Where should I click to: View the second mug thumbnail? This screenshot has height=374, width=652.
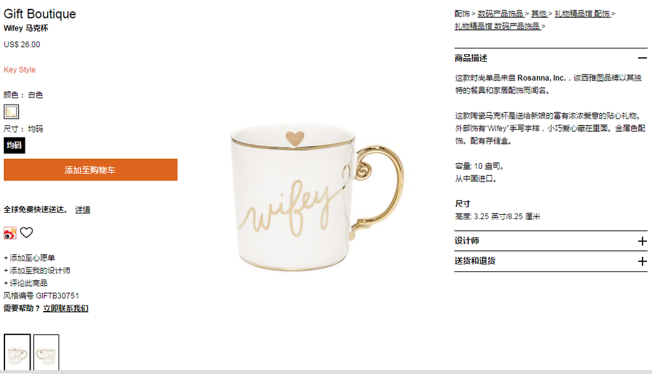(46, 352)
